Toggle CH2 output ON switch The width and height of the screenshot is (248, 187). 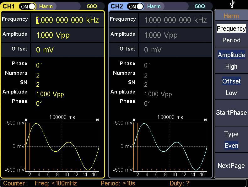[135, 6]
